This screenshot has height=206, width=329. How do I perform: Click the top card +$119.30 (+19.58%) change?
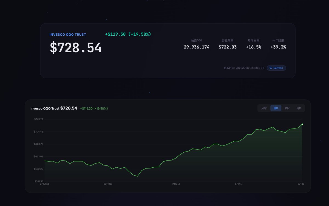128,34
